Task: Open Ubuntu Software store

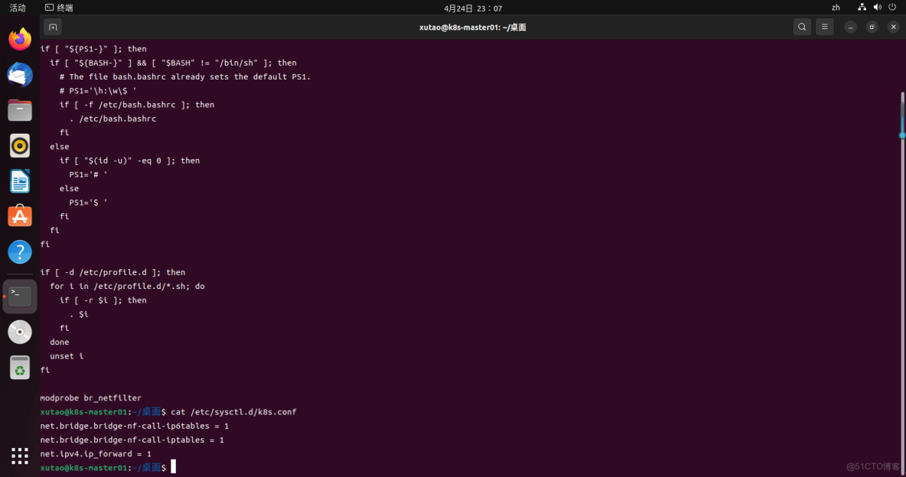Action: pyautogui.click(x=20, y=216)
